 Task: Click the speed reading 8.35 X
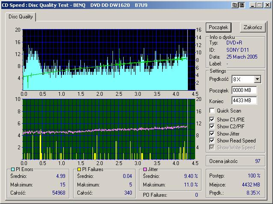coord(253,193)
